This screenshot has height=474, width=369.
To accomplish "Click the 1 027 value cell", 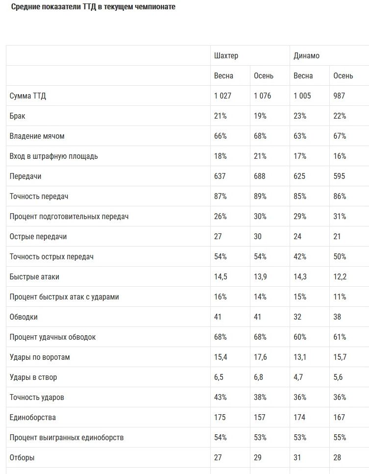I will [222, 96].
